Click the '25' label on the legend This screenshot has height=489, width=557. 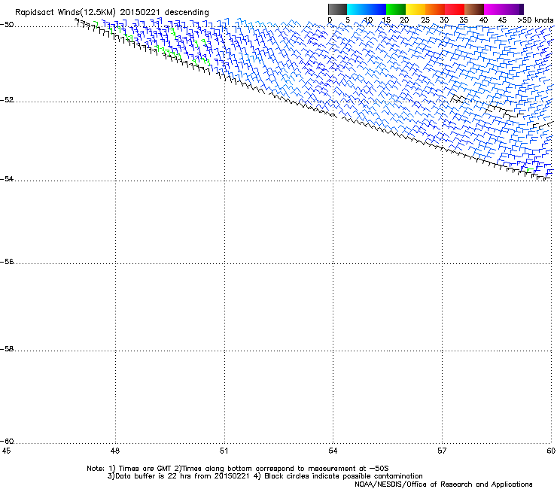pyautogui.click(x=425, y=20)
